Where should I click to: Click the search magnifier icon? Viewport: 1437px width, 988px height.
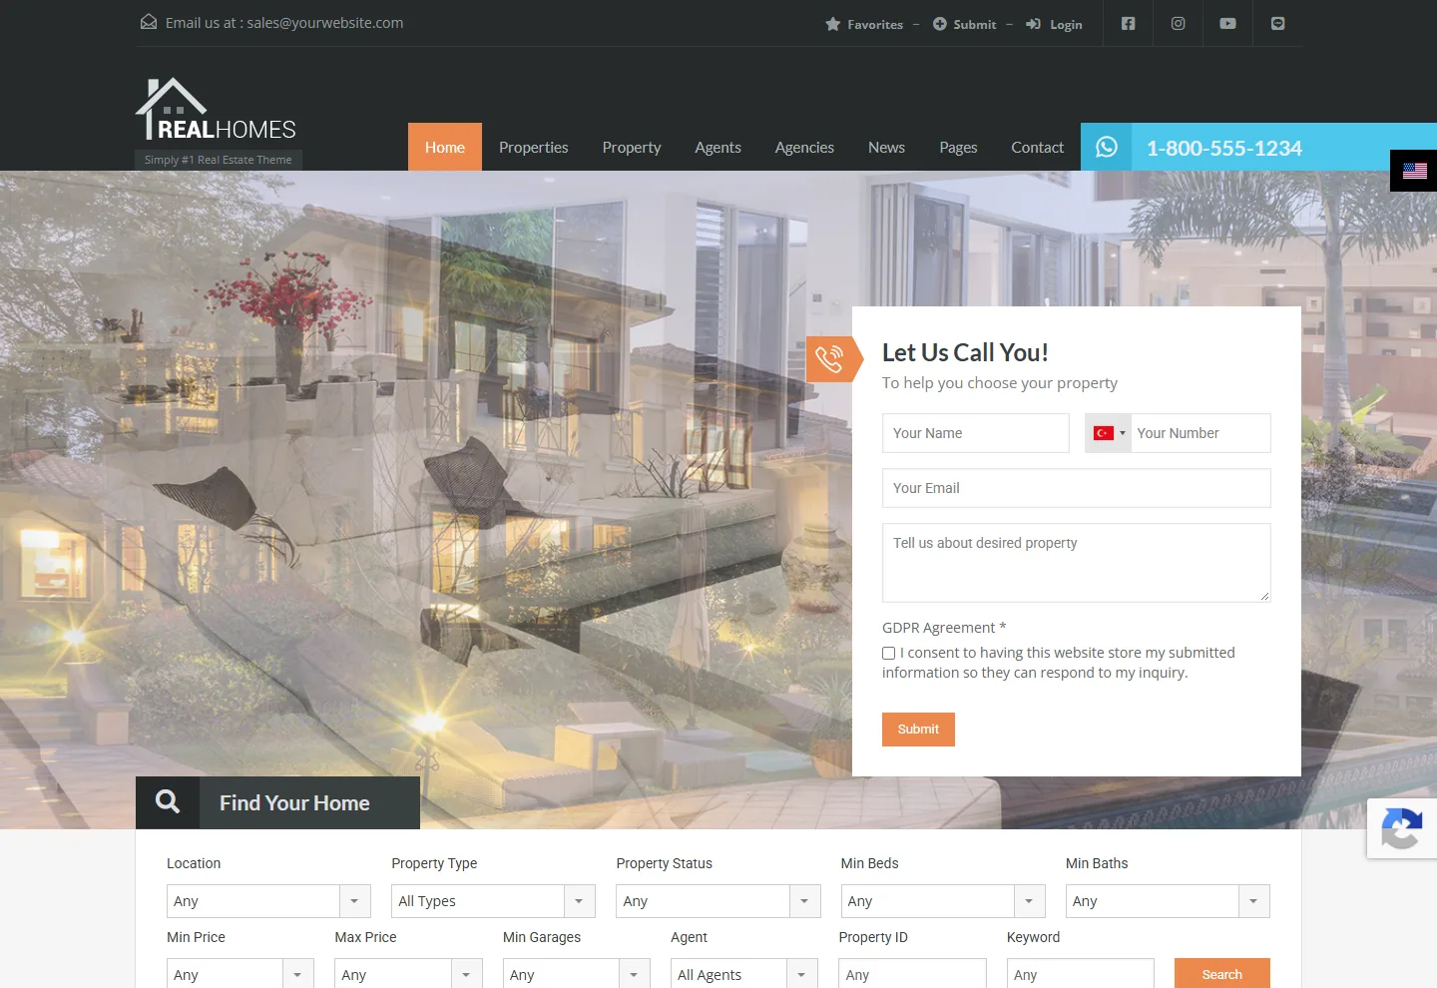tap(168, 801)
